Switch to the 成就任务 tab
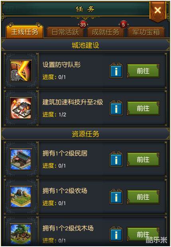 point(106,32)
